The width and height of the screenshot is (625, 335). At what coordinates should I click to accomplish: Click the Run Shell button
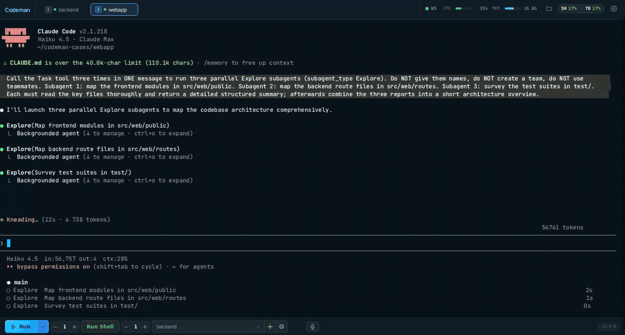(100, 327)
